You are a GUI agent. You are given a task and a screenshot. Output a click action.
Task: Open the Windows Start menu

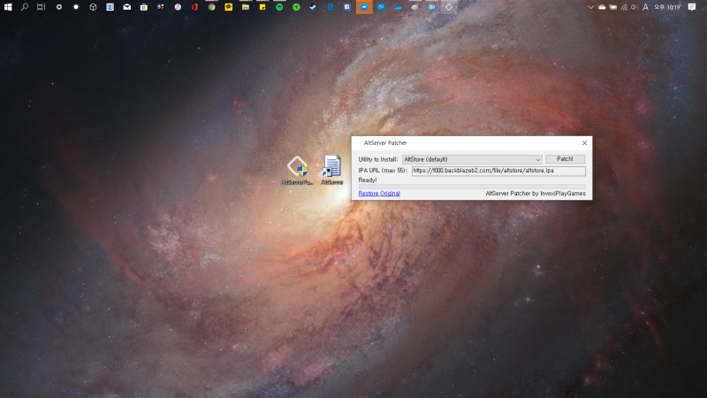[8, 7]
